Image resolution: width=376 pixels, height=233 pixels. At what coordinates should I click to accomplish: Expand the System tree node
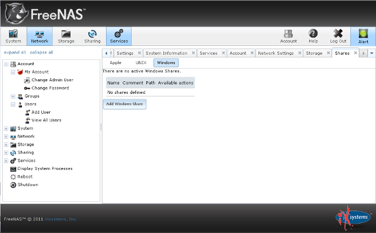6,129
